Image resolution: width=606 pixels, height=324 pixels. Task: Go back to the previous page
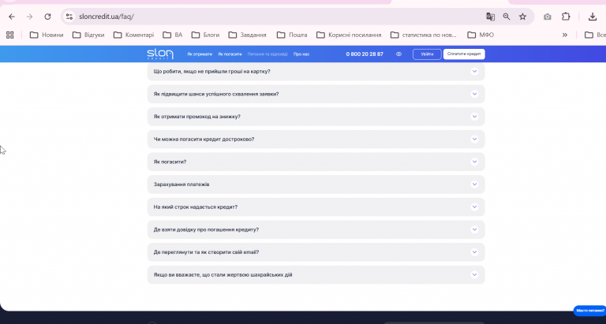[12, 17]
